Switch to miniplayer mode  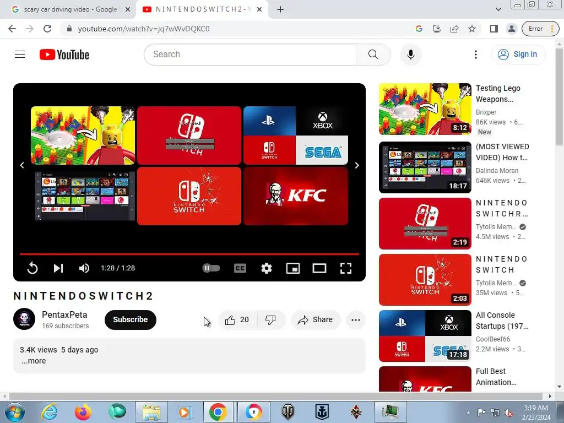pyautogui.click(x=293, y=268)
